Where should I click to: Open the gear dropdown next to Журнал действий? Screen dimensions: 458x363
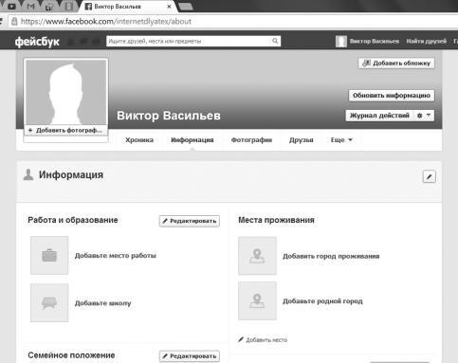424,116
